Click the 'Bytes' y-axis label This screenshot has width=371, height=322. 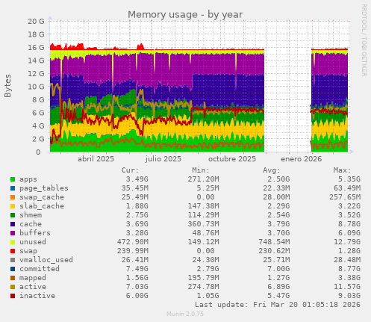click(7, 86)
